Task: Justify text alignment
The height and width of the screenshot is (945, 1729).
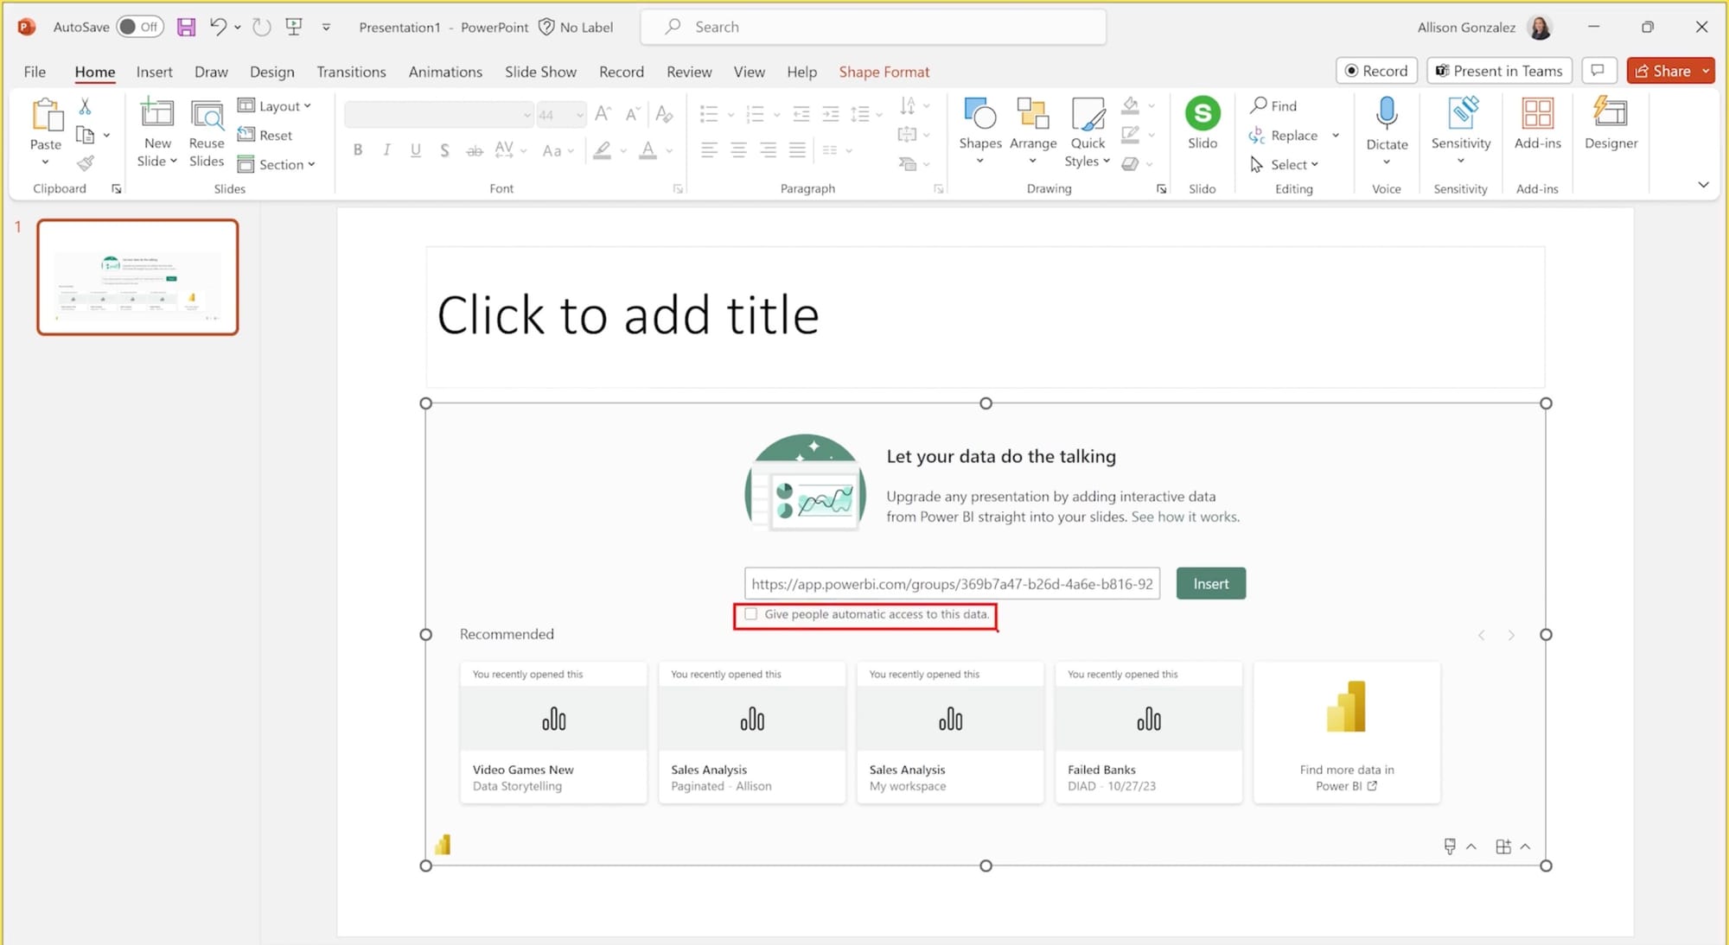Action: 797,150
